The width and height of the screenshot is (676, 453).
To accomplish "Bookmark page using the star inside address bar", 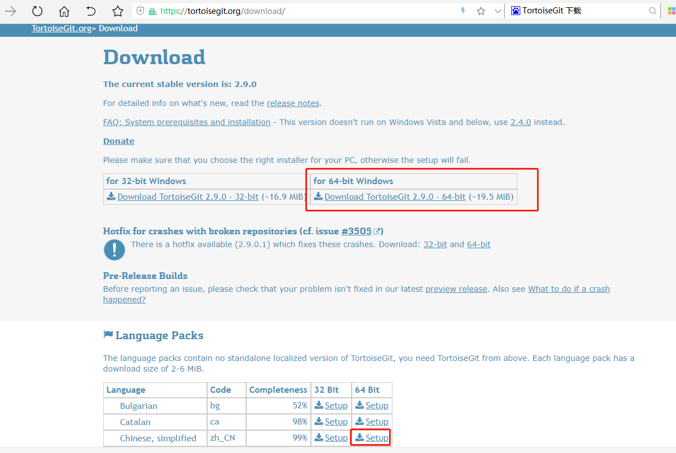I will coord(481,11).
